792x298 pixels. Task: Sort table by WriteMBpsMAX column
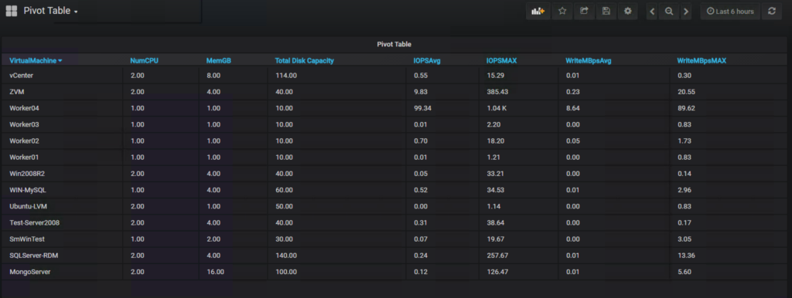[x=701, y=60]
